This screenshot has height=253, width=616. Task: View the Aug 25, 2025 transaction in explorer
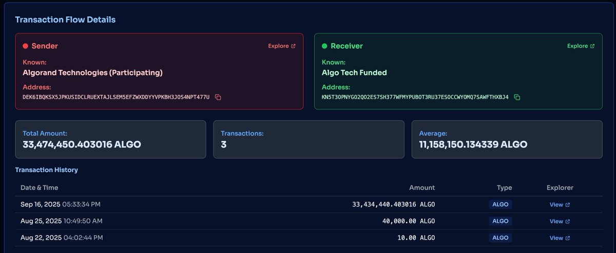tap(560, 221)
